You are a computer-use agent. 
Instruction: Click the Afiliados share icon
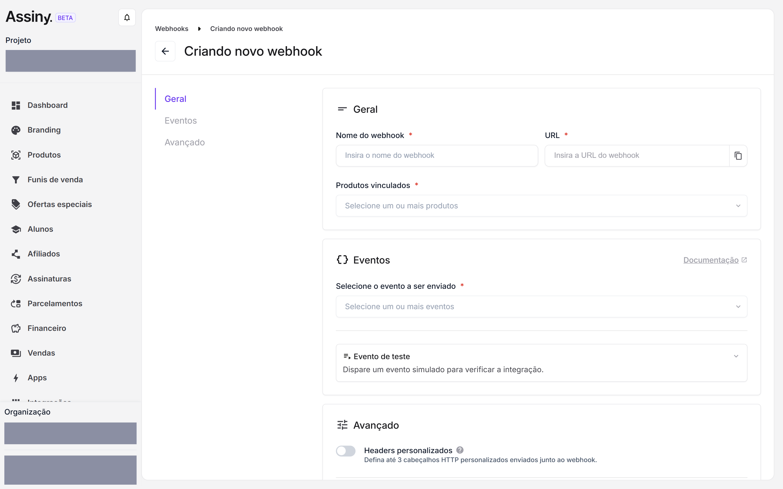16,254
